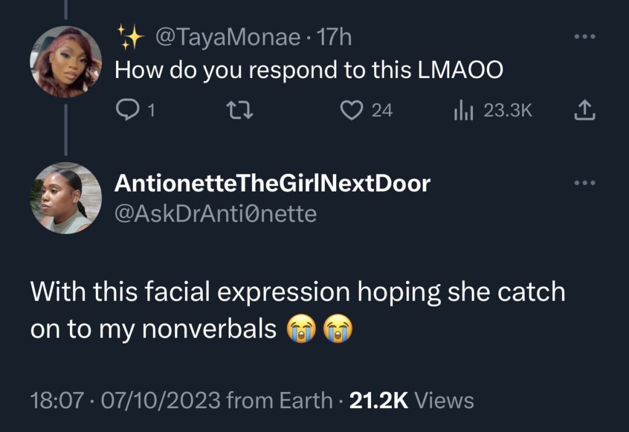
Task: Open TayaMonae's profile picture
Action: click(66, 62)
